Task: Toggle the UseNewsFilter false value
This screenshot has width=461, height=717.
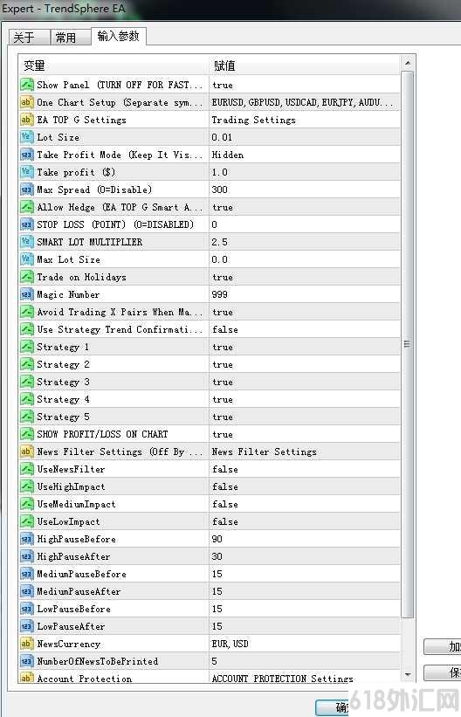Action: coord(304,469)
